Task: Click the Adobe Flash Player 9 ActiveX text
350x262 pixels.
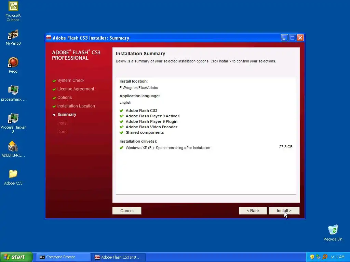Action: click(x=153, y=116)
